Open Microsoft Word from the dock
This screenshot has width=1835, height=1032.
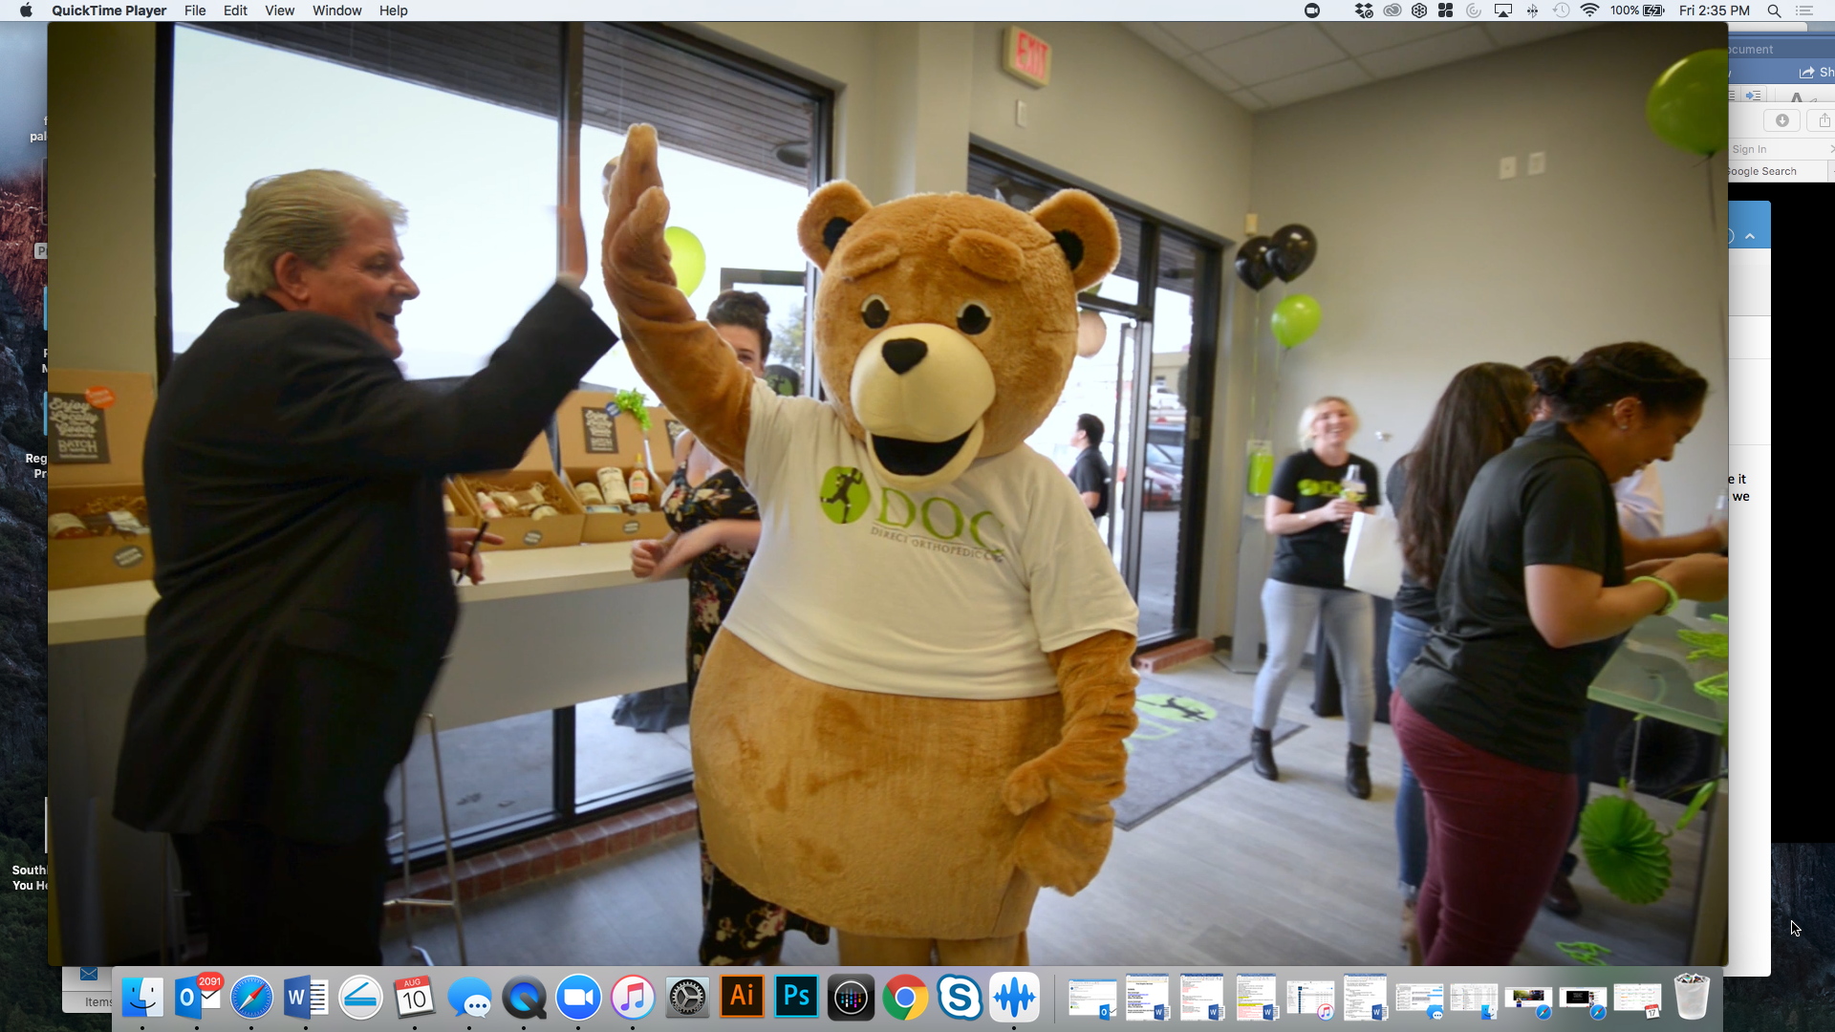point(306,998)
